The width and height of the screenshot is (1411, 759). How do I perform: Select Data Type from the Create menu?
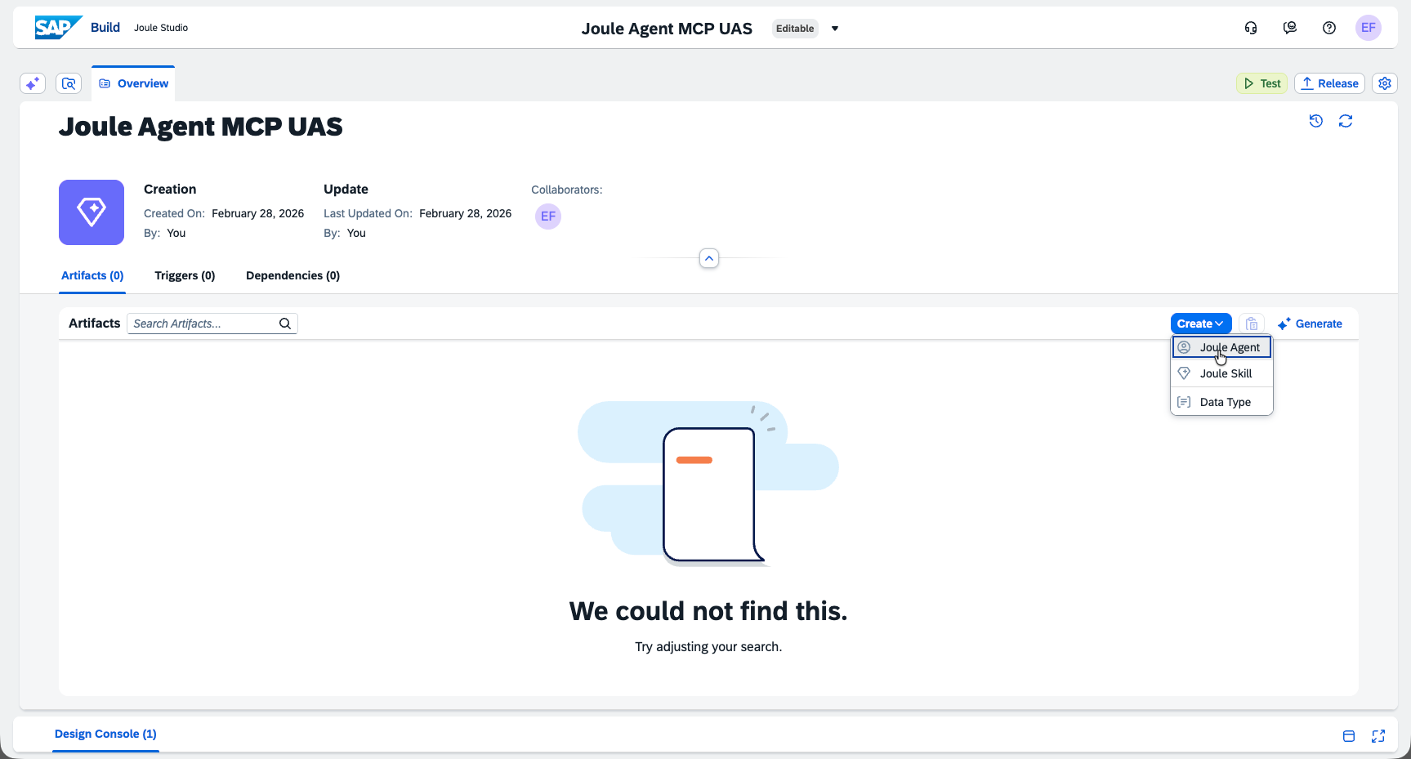[x=1221, y=402]
